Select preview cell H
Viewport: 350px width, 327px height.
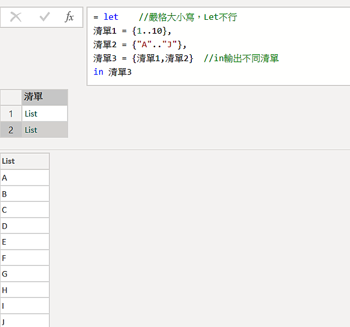click(24, 290)
